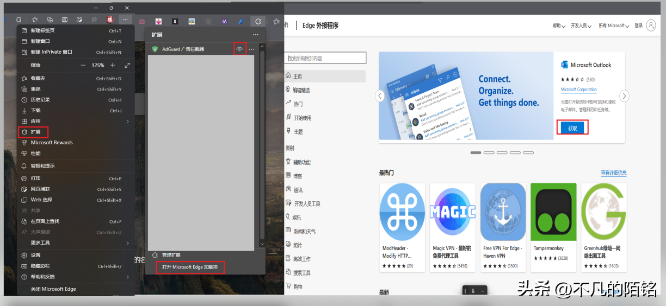Click 打开 Microsoft Edge 加载项 link
The width and height of the screenshot is (666, 306).
(190, 267)
